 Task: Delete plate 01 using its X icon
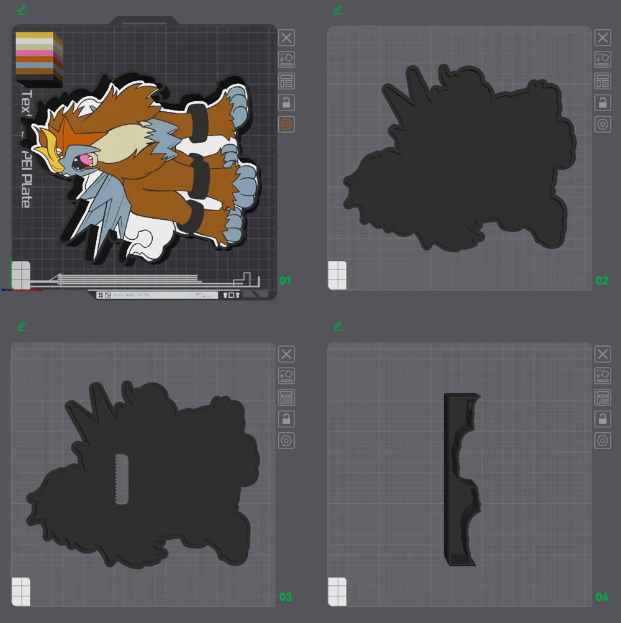click(x=286, y=38)
